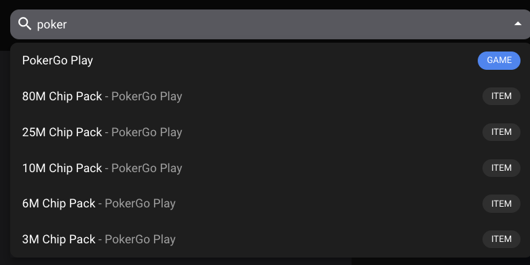Image resolution: width=530 pixels, height=265 pixels.
Task: Click the blue GAME badge
Action: tap(499, 60)
